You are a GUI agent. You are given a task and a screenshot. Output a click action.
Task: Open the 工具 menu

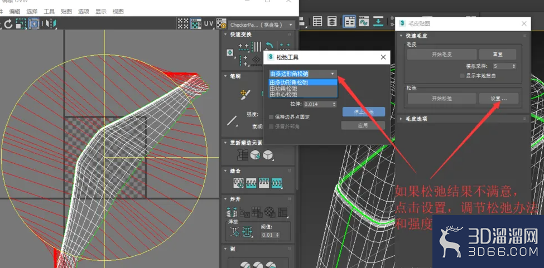click(x=49, y=12)
